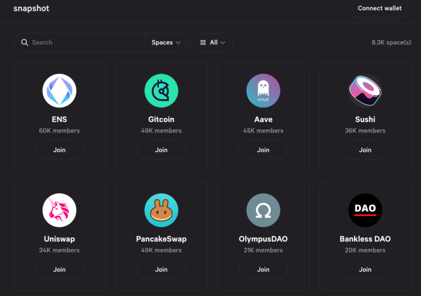
Task: Join the Sushi space
Action: [365, 150]
